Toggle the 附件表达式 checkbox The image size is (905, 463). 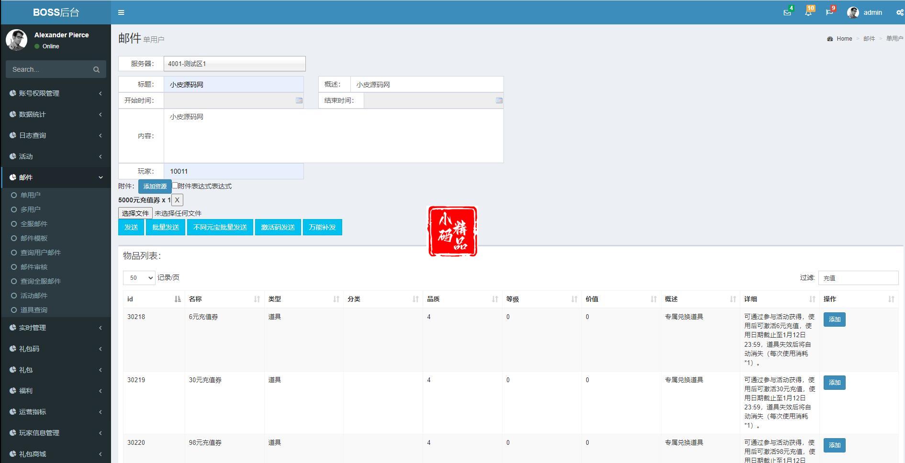(175, 186)
